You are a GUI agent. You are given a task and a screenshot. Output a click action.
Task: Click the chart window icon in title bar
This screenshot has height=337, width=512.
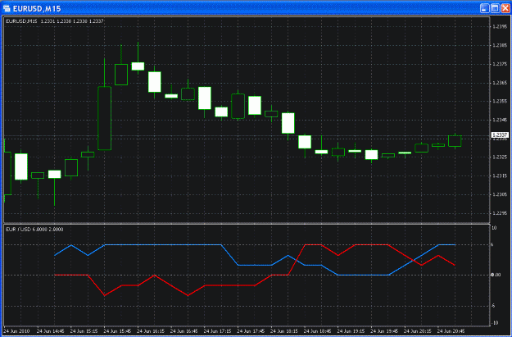(x=7, y=8)
